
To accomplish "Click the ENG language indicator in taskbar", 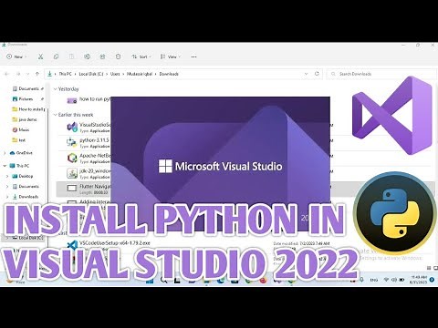I will [374, 280].
